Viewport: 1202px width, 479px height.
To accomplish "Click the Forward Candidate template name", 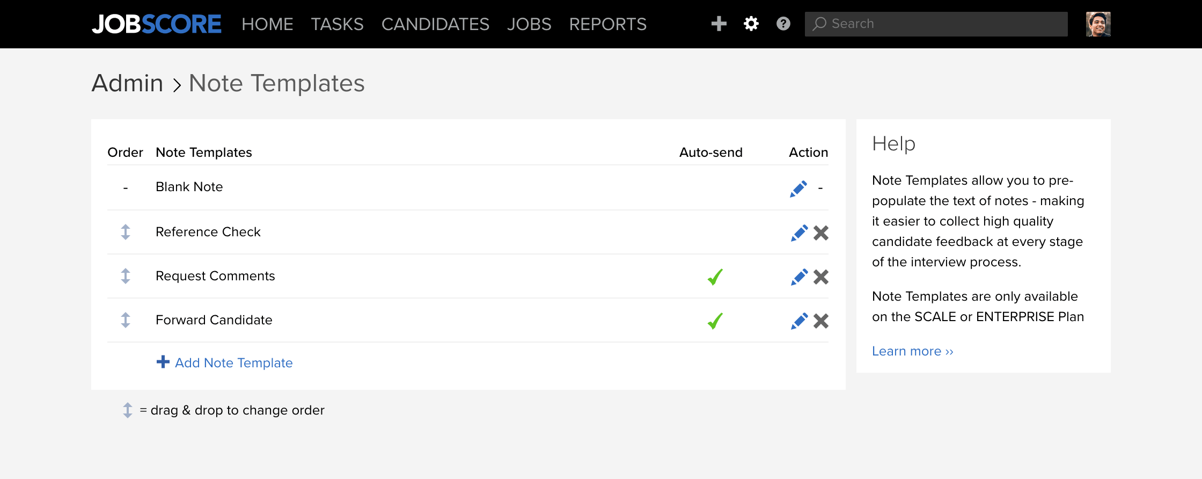I will (x=214, y=320).
